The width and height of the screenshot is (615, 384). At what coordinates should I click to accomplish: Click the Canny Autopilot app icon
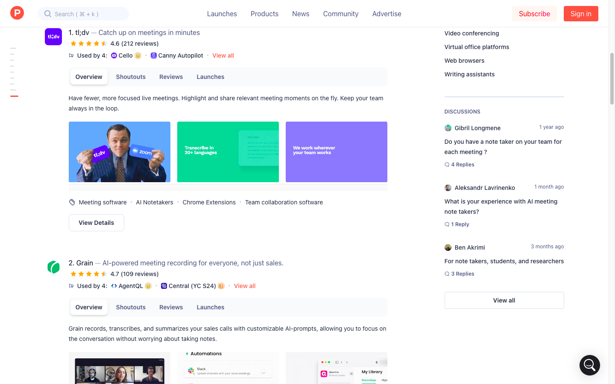point(154,55)
